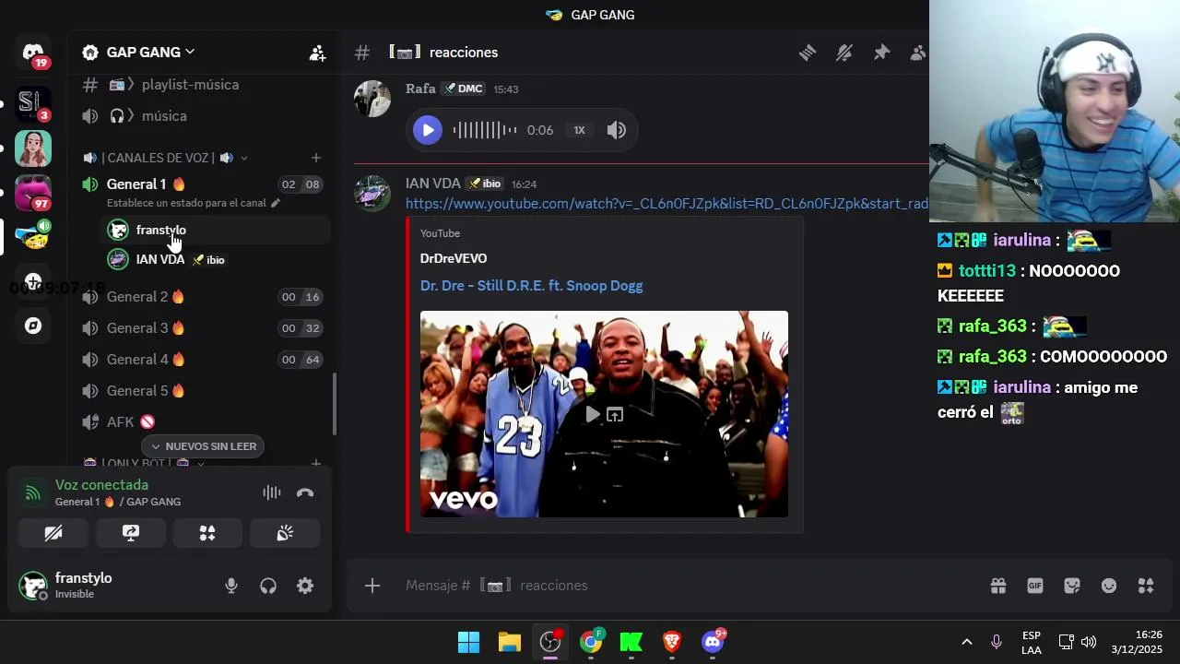The width and height of the screenshot is (1180, 664).
Task: Disconnect from the voice channel
Action: pos(305,493)
